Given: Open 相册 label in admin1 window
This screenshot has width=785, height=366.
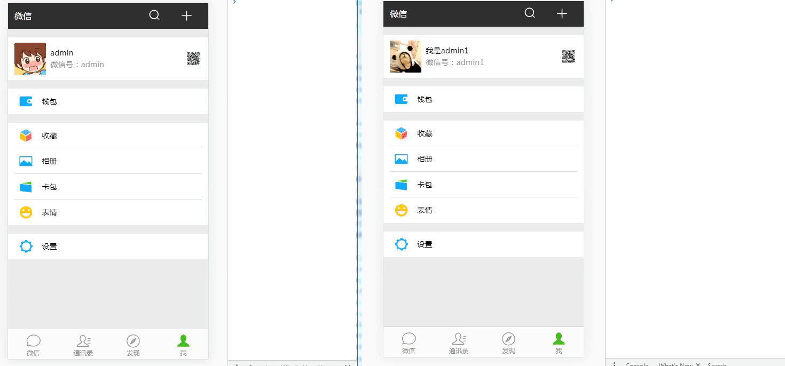Looking at the screenshot, I should point(425,159).
